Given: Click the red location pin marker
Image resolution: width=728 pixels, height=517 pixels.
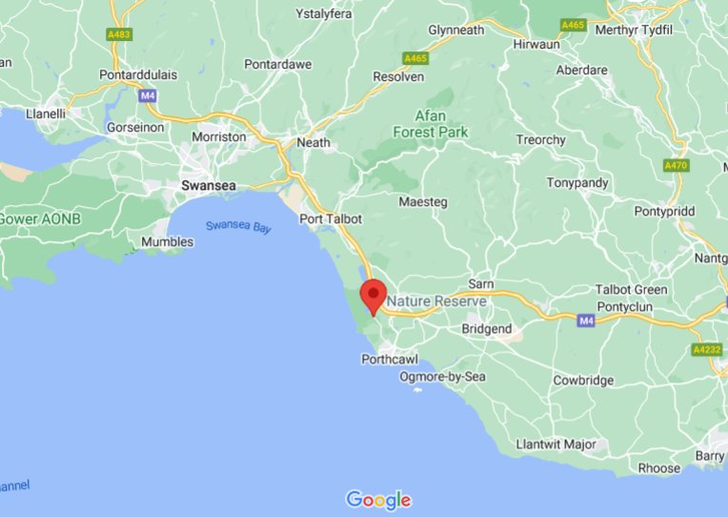Looking at the screenshot, I should tap(374, 298).
